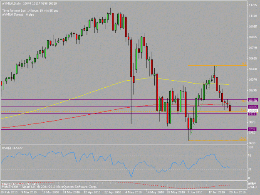Click the '#YMU0 Spread: 0 pips' label

(18, 15)
